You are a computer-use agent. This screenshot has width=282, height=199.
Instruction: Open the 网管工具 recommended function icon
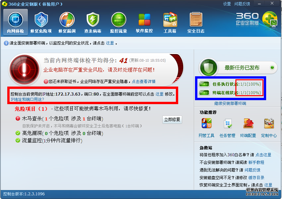[207, 123]
